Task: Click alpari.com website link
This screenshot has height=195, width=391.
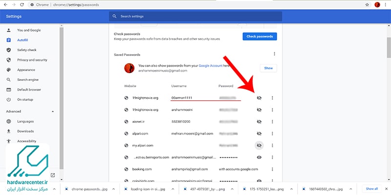Action: coord(140,134)
